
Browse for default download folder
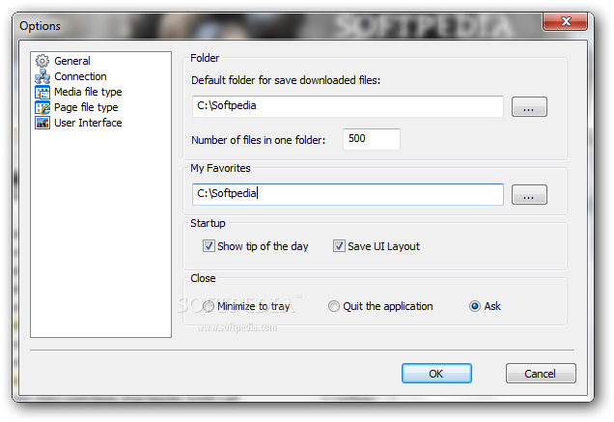point(529,107)
